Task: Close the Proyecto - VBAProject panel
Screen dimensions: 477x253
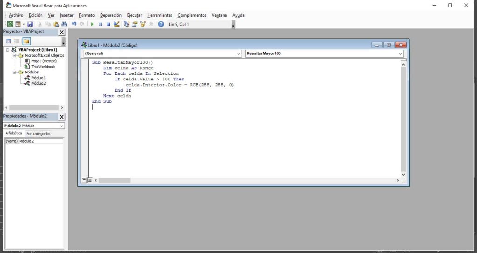Action: point(61,32)
